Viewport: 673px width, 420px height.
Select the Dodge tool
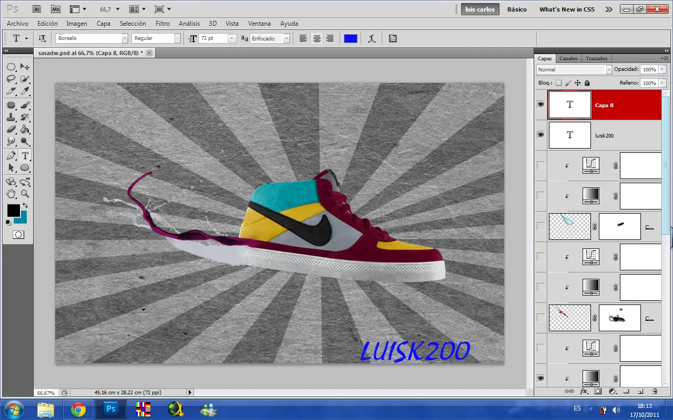pyautogui.click(x=25, y=142)
